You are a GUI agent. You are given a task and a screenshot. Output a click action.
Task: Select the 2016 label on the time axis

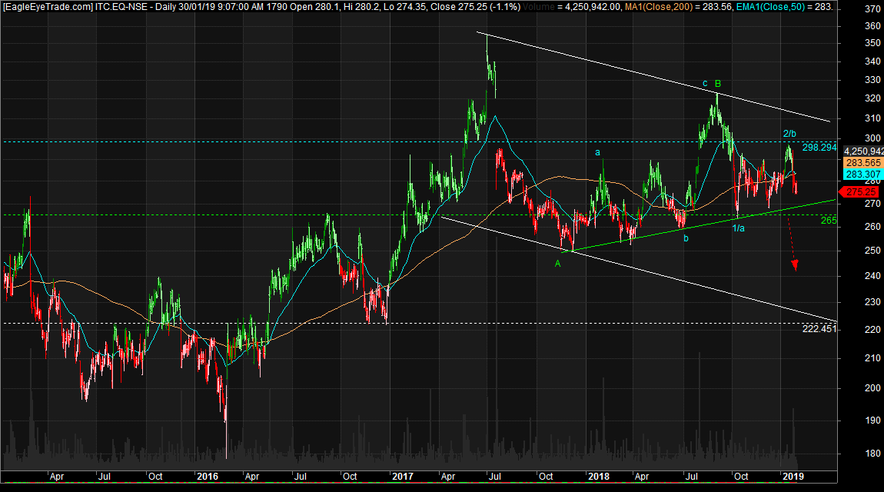pyautogui.click(x=206, y=477)
